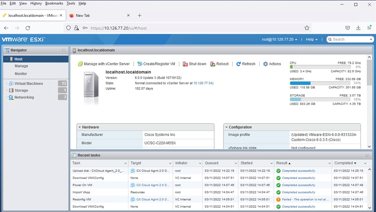Click the VM icon in Power On VM row
This screenshot has height=212, width=376.
[133, 185]
